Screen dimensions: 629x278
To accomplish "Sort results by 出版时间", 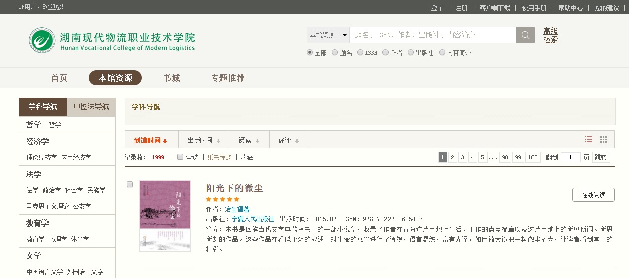I will click(x=204, y=140).
